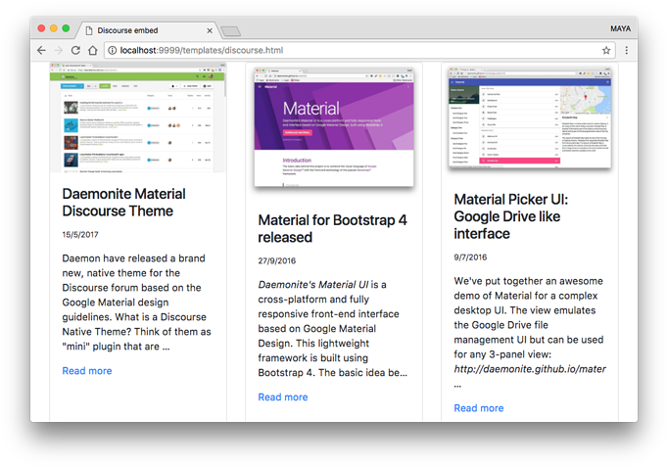Open the purple Material Bootstrap screenshot thumbnail
This screenshot has height=467, width=667.
[x=334, y=127]
